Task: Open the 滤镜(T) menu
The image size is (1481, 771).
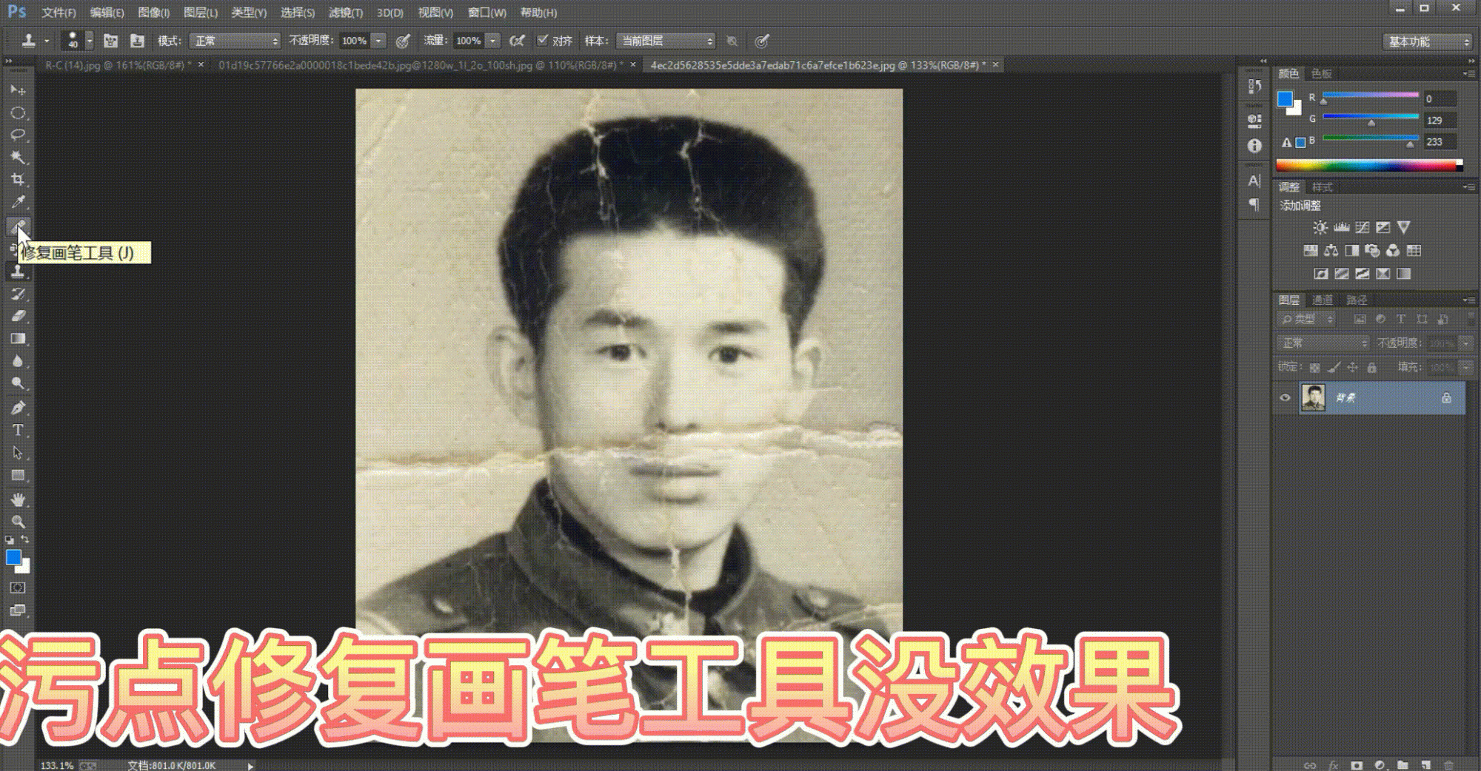Action: (x=346, y=13)
